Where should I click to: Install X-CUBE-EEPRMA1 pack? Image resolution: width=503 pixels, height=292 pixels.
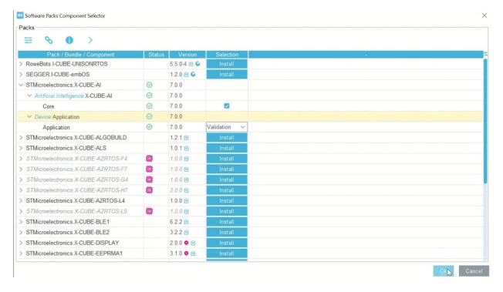[x=227, y=253]
